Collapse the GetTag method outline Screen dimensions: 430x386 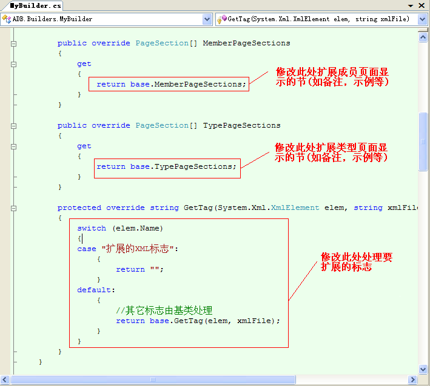[13, 208]
